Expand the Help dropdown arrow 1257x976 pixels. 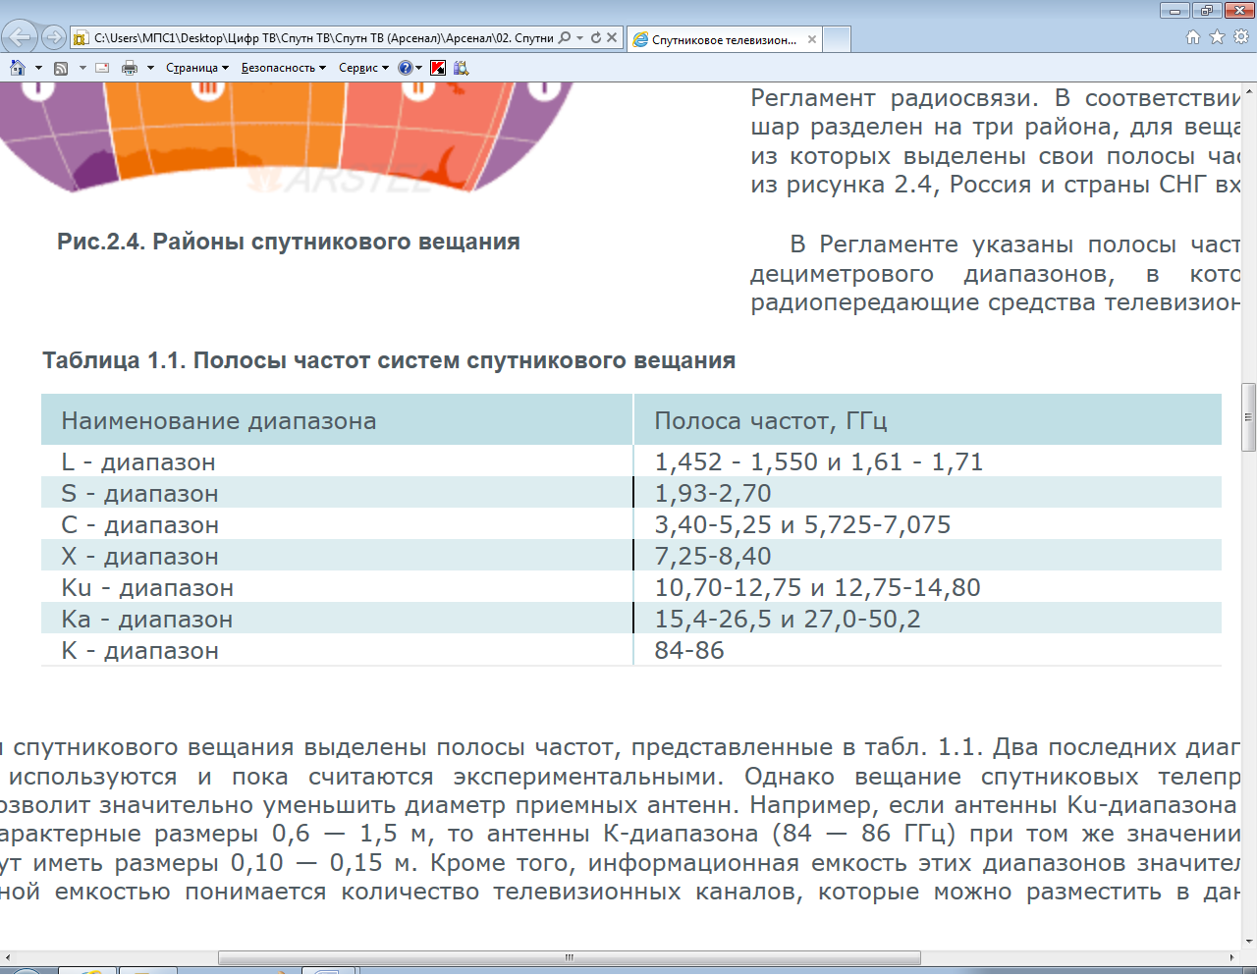coord(419,68)
